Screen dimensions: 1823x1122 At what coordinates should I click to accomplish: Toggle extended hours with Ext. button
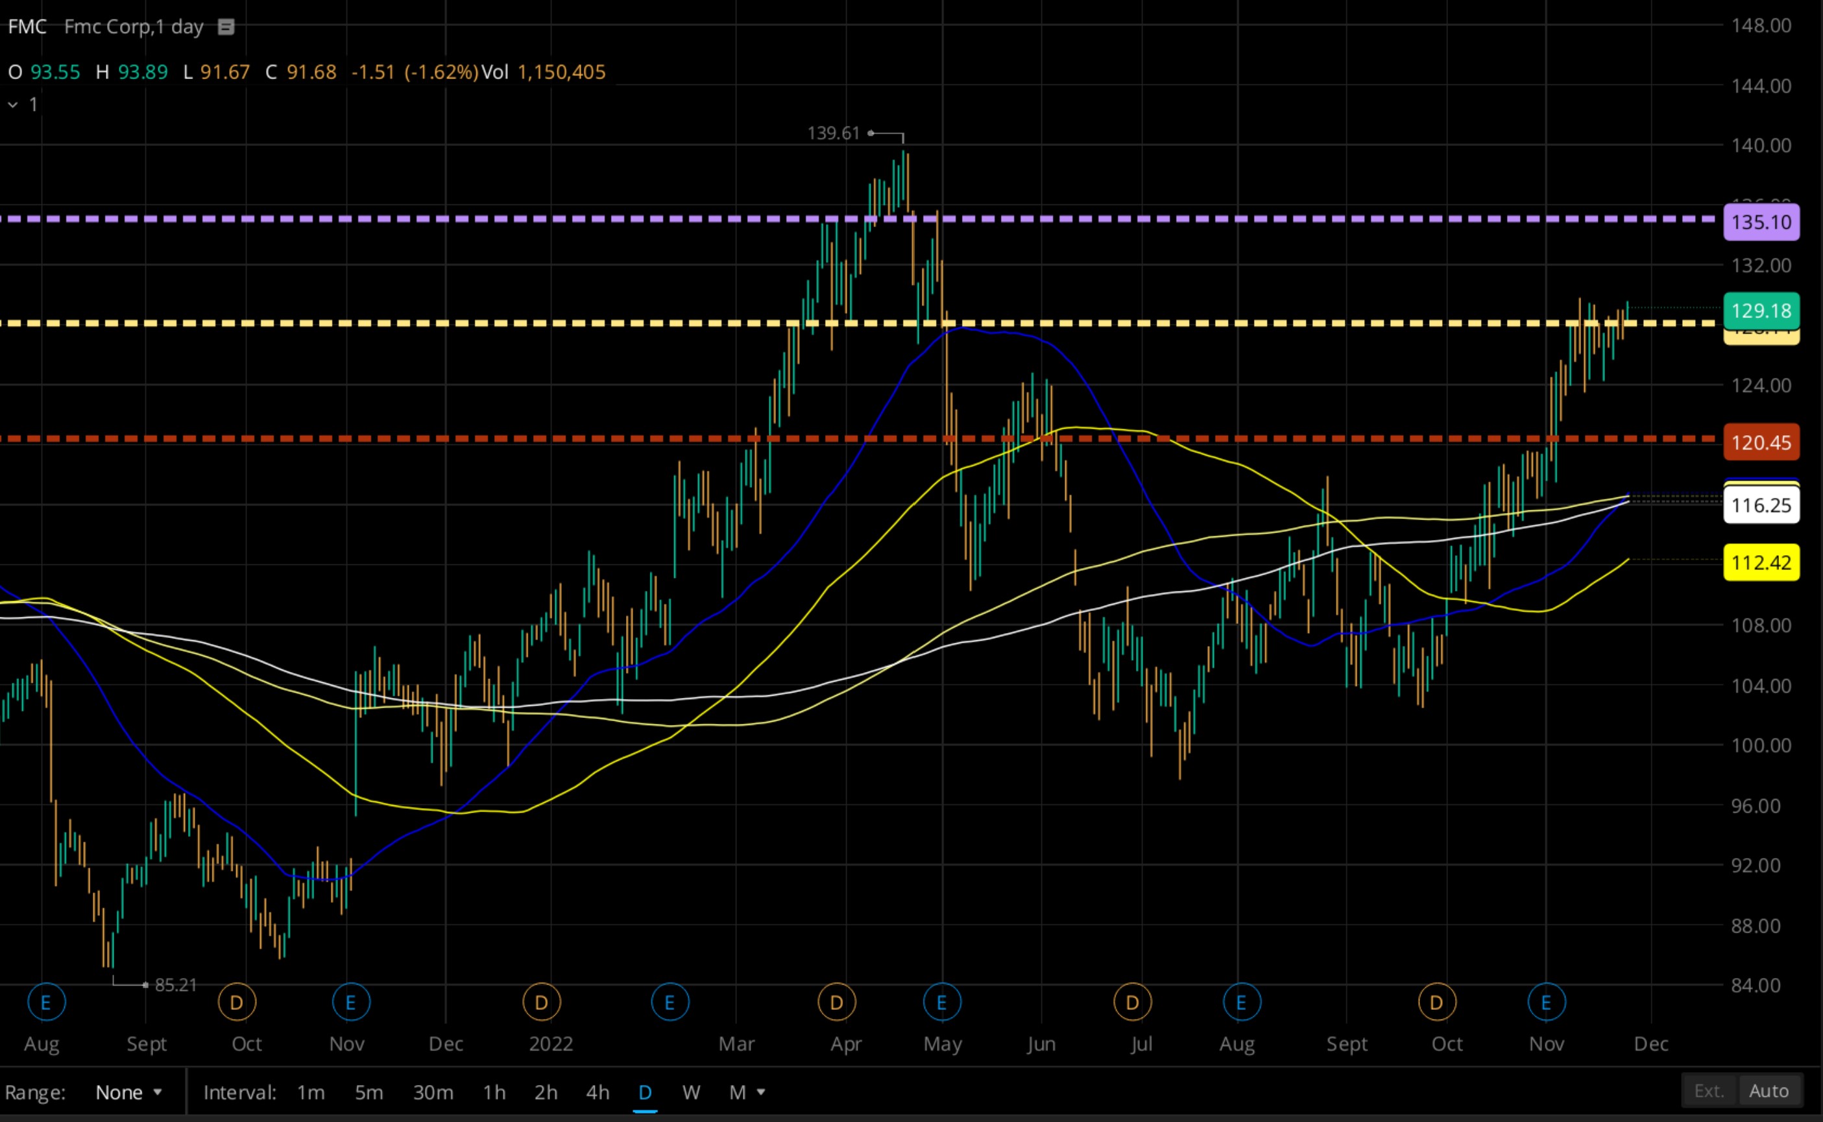pyautogui.click(x=1709, y=1091)
